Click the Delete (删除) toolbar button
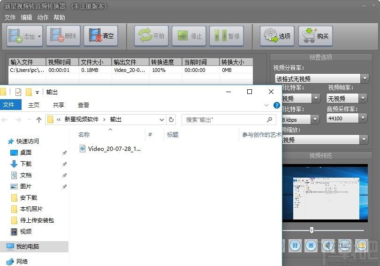This screenshot has height=266, width=380. point(63,36)
